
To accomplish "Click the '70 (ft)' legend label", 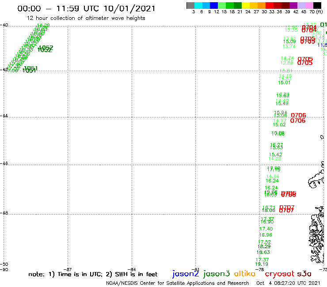I will tap(316, 12).
